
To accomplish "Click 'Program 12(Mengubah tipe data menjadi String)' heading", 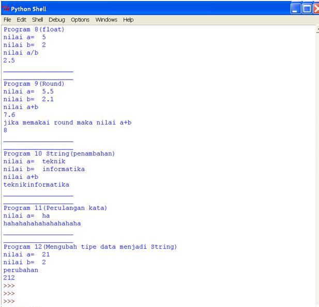I will (x=90, y=247).
